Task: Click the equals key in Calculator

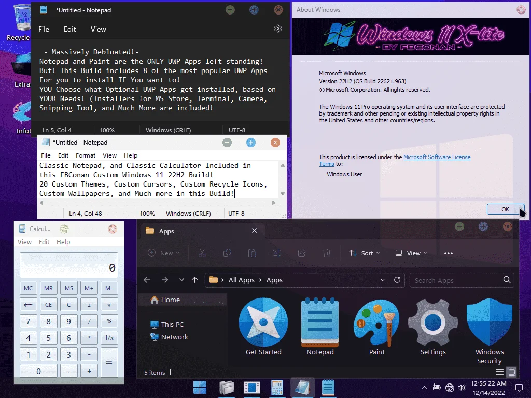Action: click(109, 362)
